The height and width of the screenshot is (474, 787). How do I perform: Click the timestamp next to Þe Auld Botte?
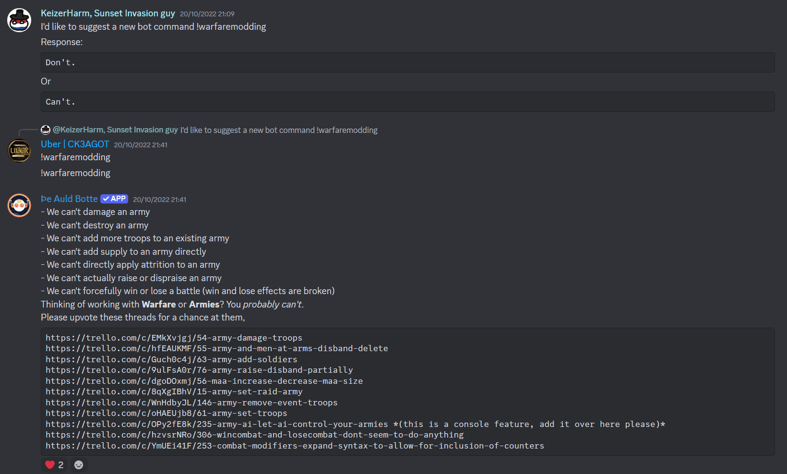click(159, 199)
